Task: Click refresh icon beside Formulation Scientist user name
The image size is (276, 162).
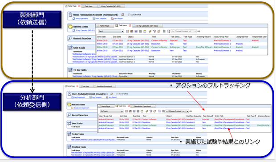Action: pos(123,15)
